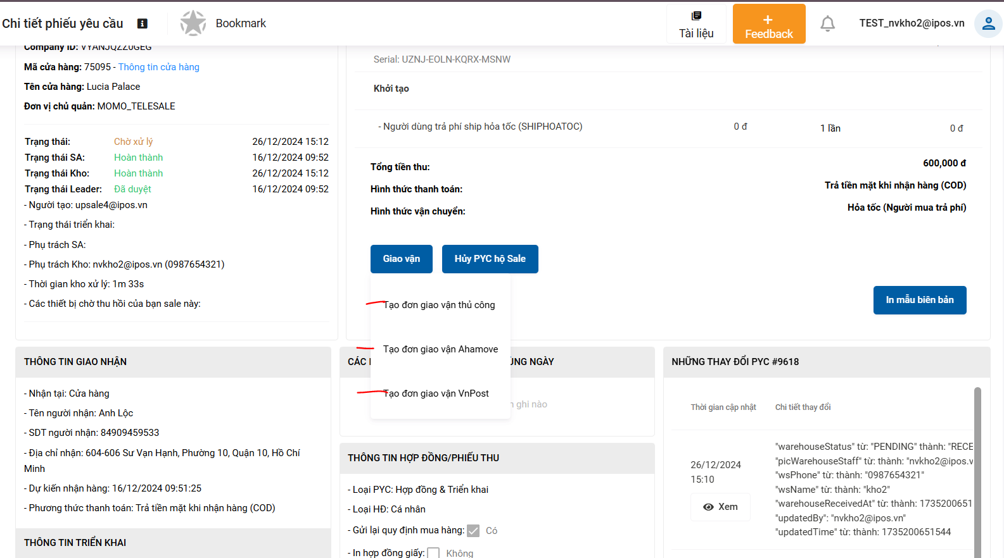
Task: Toggle the Gửi lại quy định mua hàng checkbox
Action: pyautogui.click(x=473, y=531)
